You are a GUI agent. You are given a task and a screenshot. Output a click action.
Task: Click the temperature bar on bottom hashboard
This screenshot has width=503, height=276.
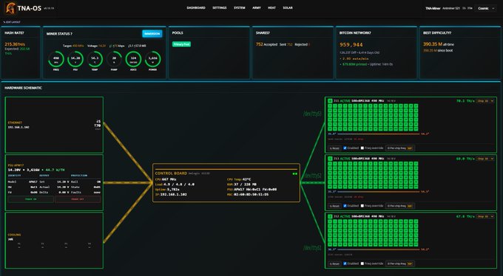(379, 249)
